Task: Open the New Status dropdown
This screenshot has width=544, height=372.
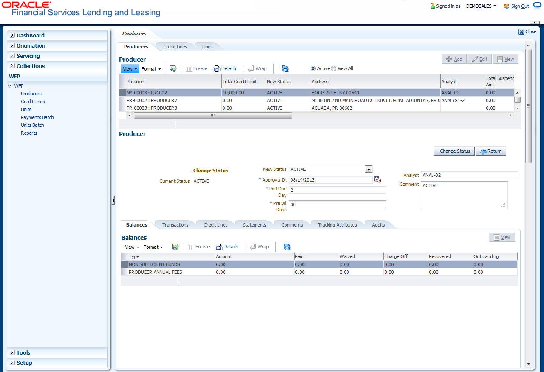Action: click(368, 169)
